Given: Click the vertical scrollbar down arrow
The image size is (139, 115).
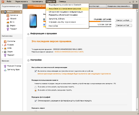Looking at the screenshot, I should click(x=137, y=110).
